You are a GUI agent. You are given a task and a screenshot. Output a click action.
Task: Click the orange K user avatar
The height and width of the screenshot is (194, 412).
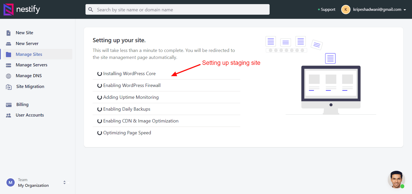coord(346,10)
